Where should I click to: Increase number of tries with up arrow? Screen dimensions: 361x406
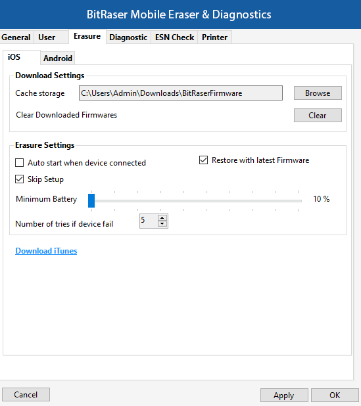pos(162,217)
